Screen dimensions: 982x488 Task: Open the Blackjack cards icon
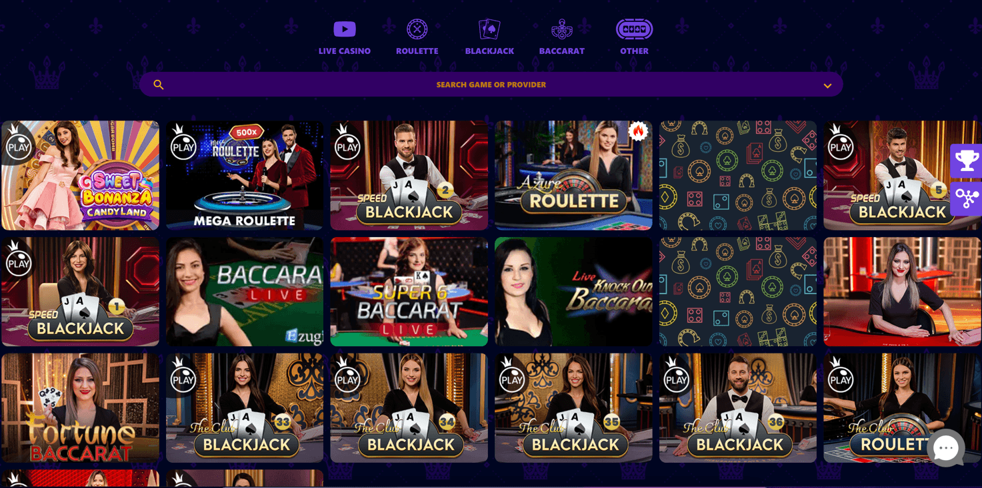click(489, 29)
